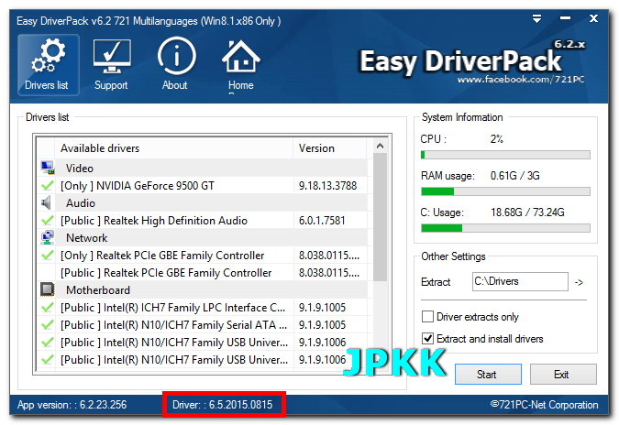Click the www.facebook.com/721PC link
The image size is (619, 425).
pyautogui.click(x=521, y=80)
